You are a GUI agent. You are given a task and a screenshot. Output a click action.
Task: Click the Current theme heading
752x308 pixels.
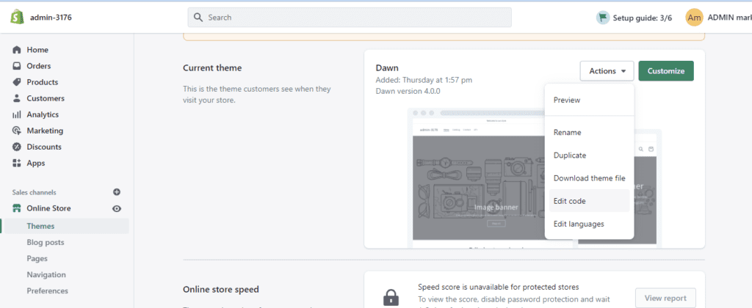pos(212,68)
